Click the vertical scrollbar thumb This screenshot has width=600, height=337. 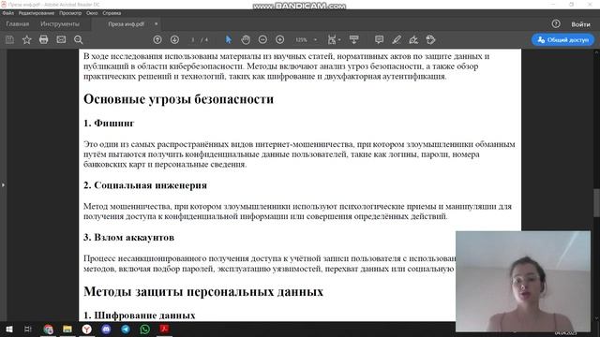point(596,202)
